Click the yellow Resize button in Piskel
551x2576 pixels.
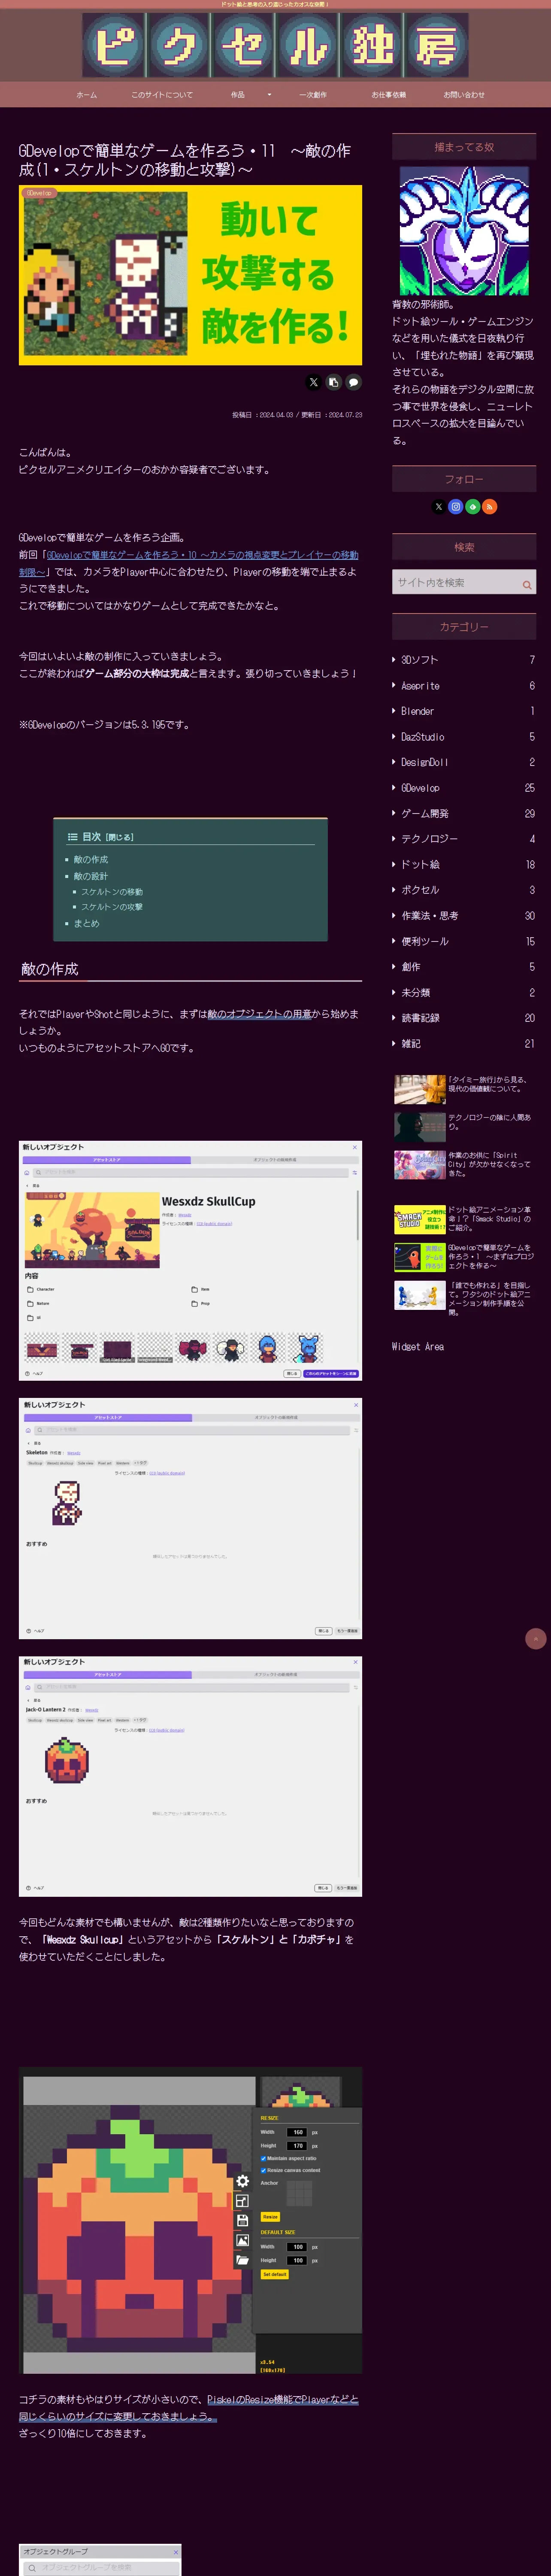point(270,2217)
